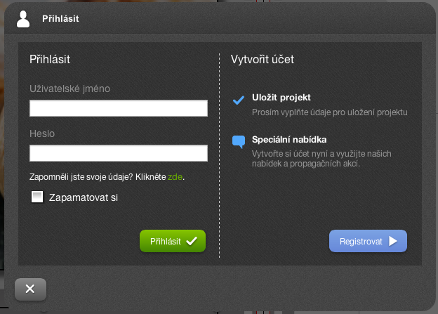Click the Uživatelské jméno field label
438x314 pixels.
coord(69,89)
